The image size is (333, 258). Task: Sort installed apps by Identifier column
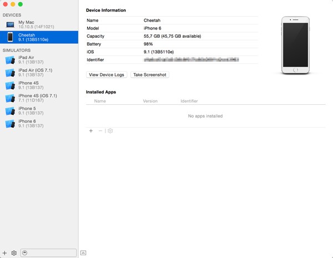click(189, 101)
